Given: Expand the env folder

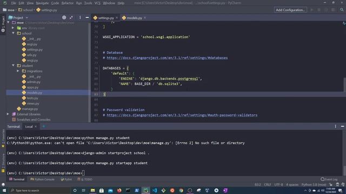Looking at the screenshot, I should click(x=13, y=28).
